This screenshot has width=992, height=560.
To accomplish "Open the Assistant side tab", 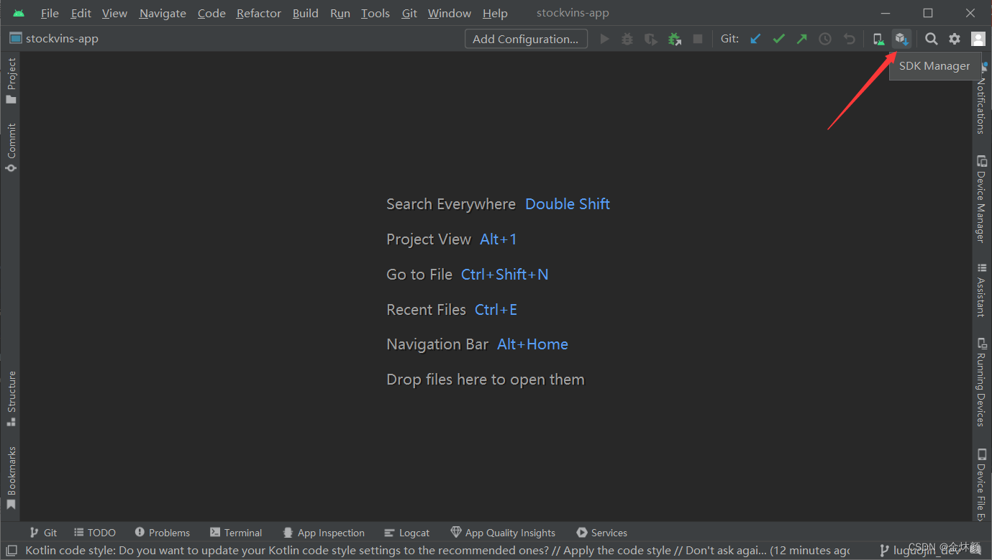I will coord(982,290).
